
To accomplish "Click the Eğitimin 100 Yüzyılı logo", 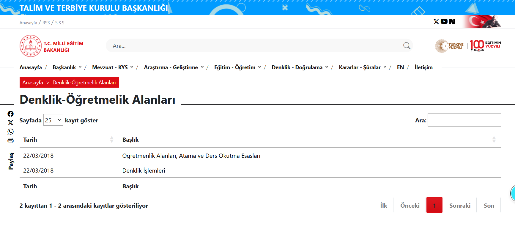I will pyautogui.click(x=485, y=46).
